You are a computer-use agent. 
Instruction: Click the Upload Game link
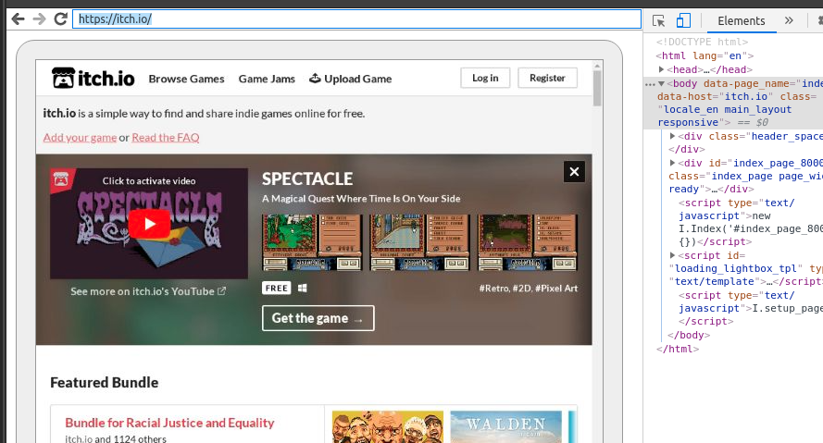[350, 79]
